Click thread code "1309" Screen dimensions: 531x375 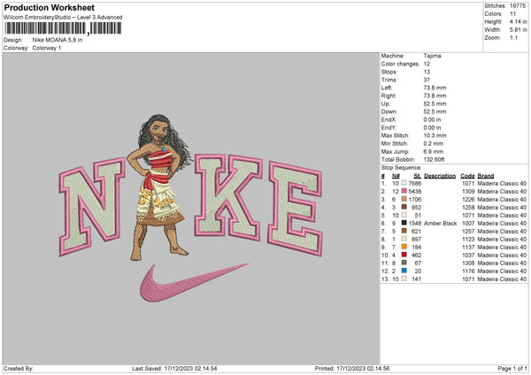[468, 192]
